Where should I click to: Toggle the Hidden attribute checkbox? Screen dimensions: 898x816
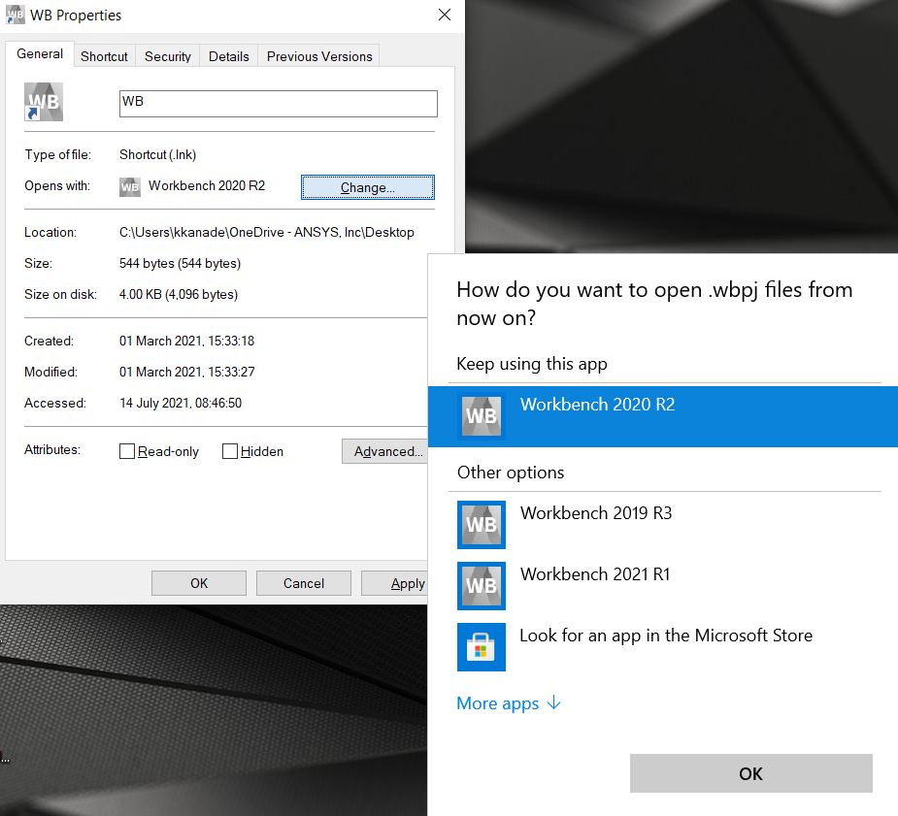(x=230, y=451)
